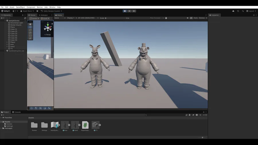Screen dimensions: 258x145
Task: Open the global search icon
Action: click(243, 11)
